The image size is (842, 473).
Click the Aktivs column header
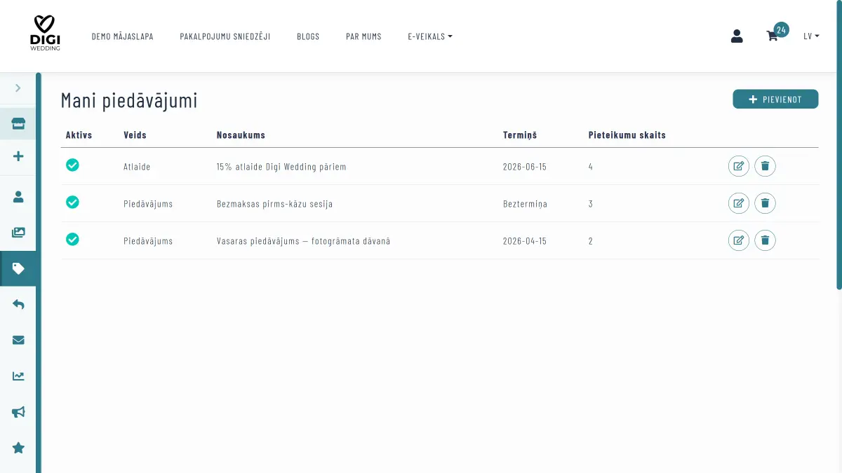pos(79,135)
